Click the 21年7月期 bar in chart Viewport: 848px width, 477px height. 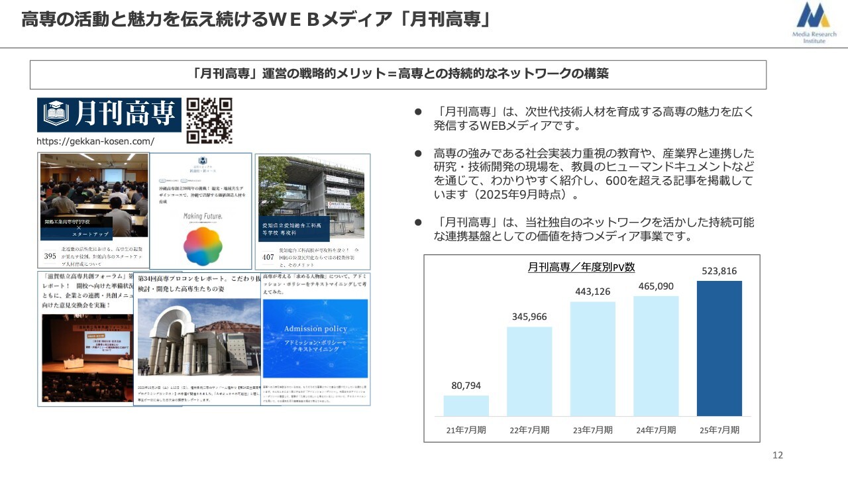pyautogui.click(x=466, y=405)
